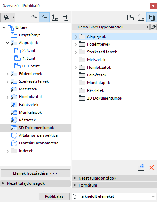Open the 'a kijelölt elemeket' dropdown

pyautogui.click(x=114, y=196)
